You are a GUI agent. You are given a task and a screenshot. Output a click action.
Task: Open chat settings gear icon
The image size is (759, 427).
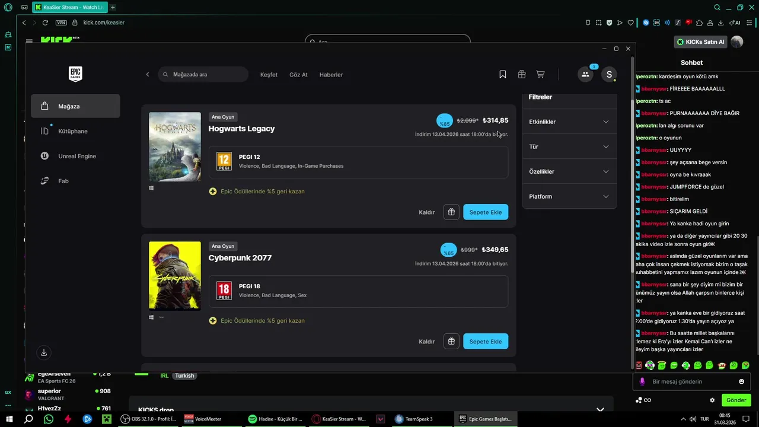[x=712, y=400]
